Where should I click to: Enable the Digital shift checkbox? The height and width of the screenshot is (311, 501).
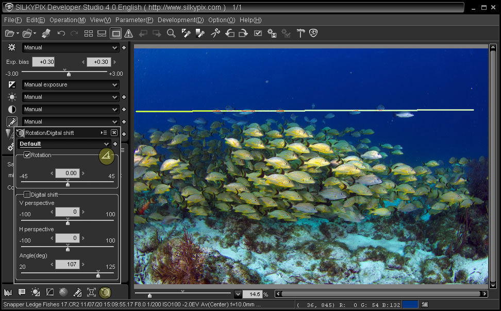pos(27,195)
